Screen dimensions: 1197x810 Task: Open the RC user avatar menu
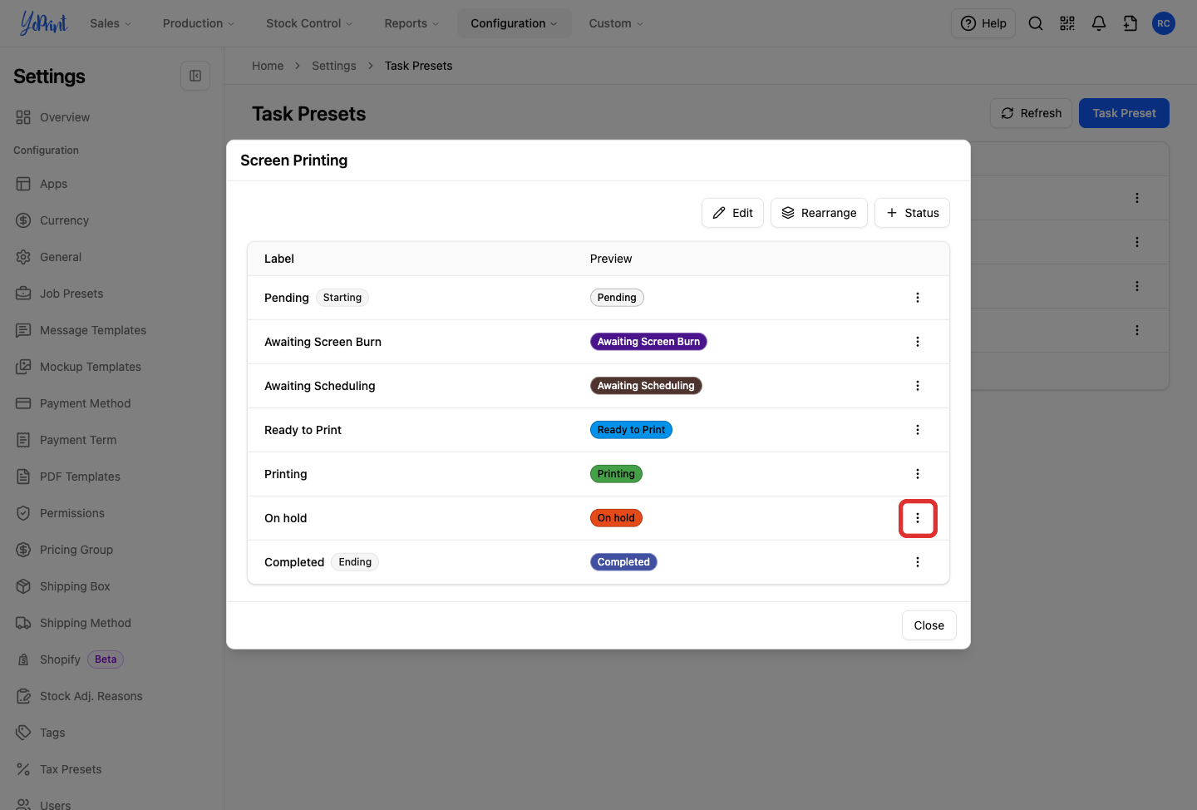pyautogui.click(x=1164, y=23)
